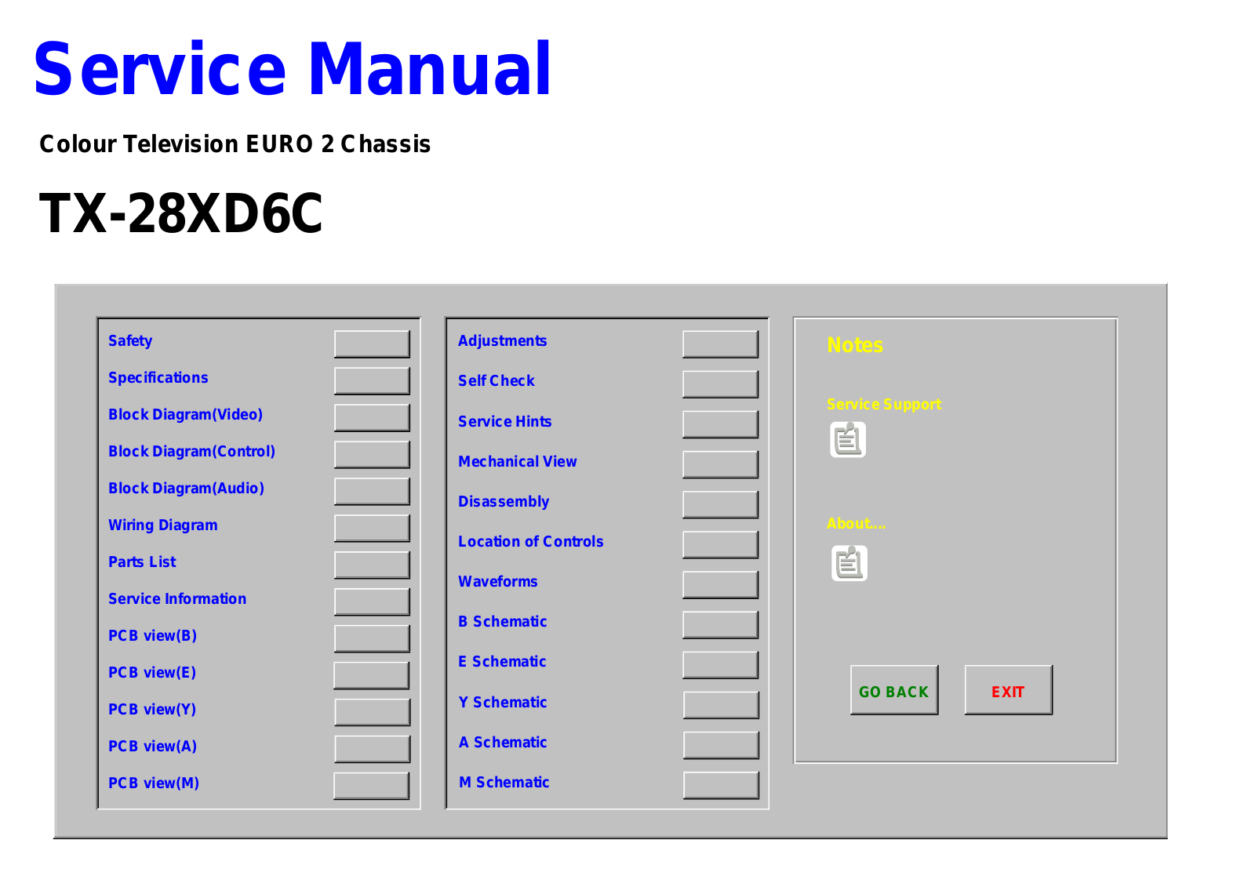Click the button beside Block Diagram(Audio)

tap(372, 491)
